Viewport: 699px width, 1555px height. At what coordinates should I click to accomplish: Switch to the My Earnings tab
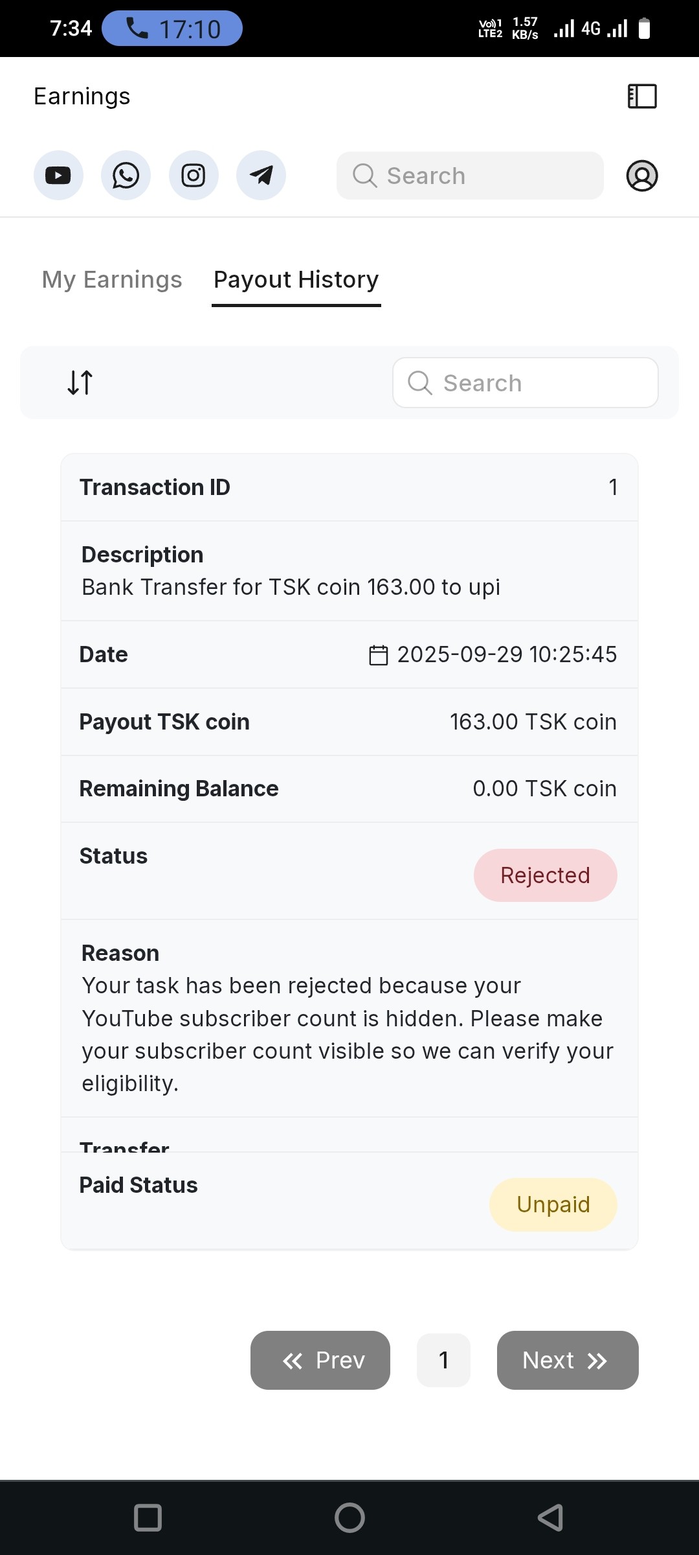pyautogui.click(x=112, y=280)
